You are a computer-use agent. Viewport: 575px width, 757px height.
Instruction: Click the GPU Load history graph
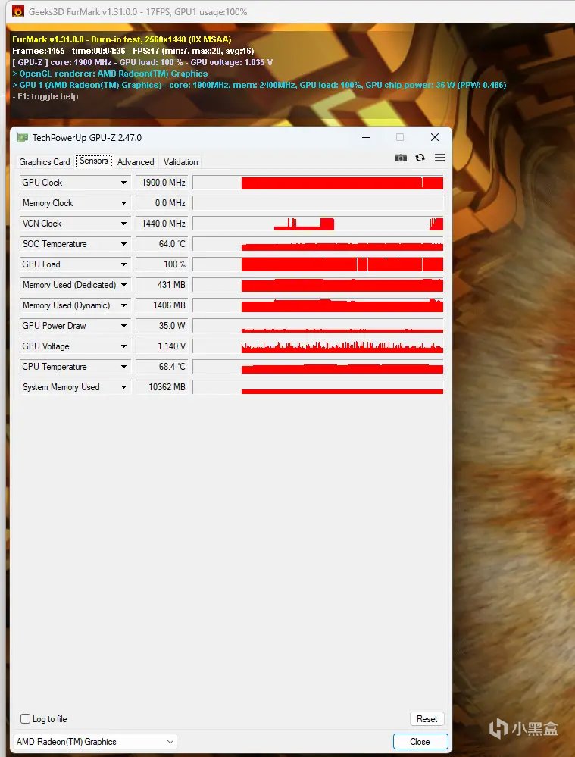coord(317,264)
